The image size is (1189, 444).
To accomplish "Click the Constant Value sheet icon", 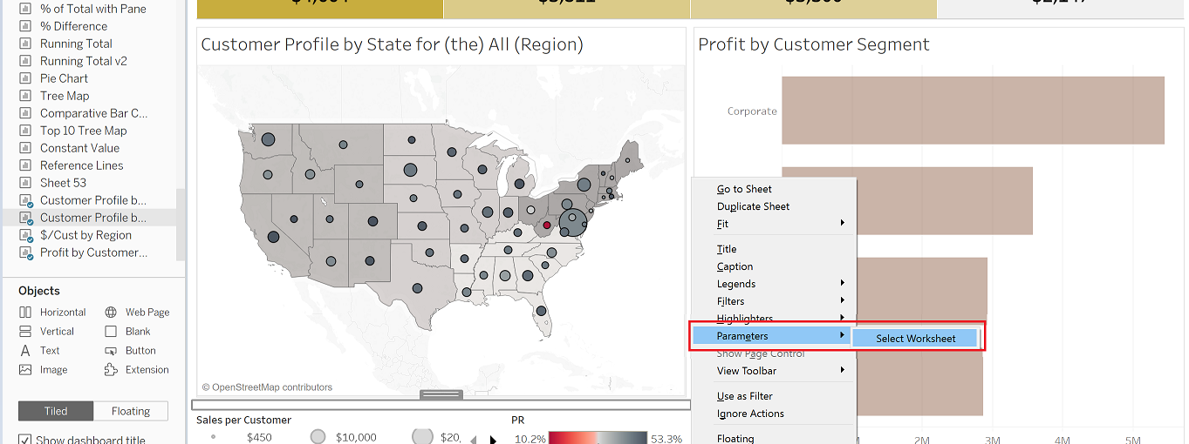I will pyautogui.click(x=25, y=148).
